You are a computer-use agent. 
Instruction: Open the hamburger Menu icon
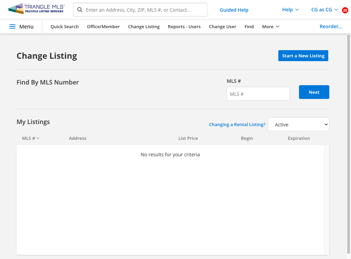click(x=12, y=26)
